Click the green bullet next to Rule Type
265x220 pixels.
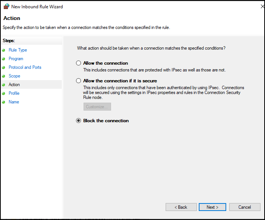(3, 50)
